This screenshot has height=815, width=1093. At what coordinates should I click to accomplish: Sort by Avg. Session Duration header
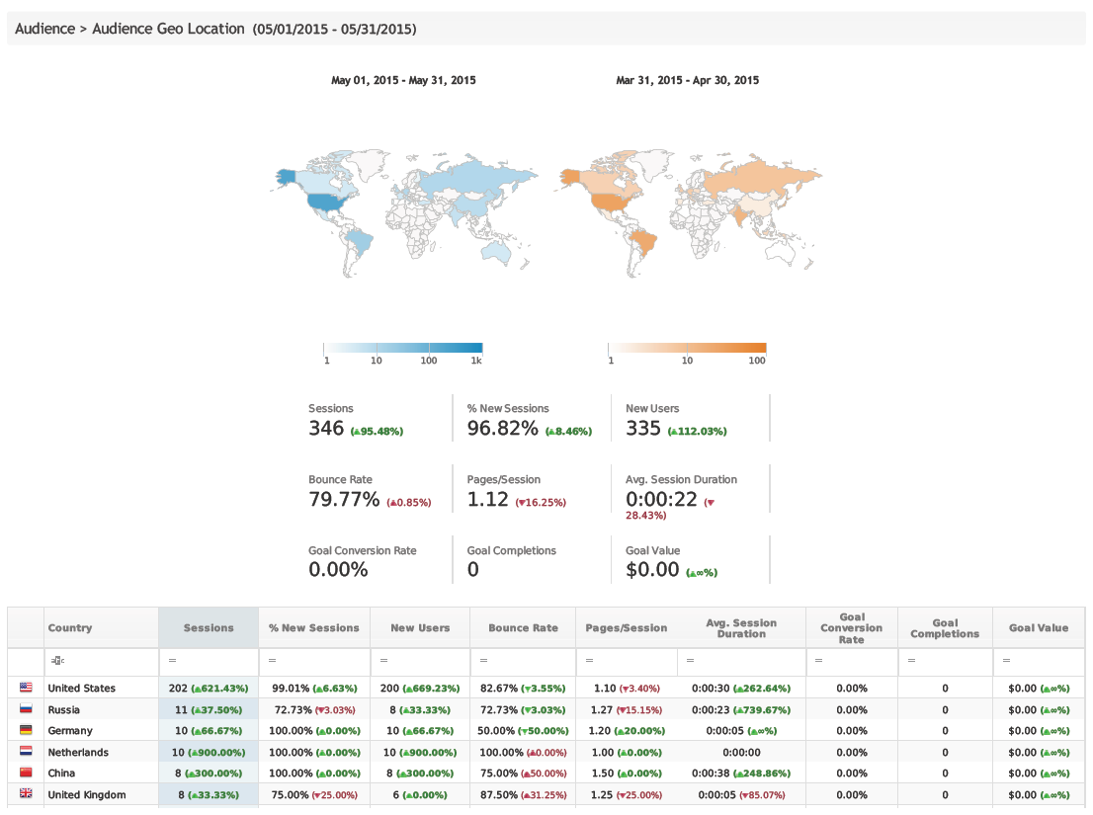pos(741,627)
